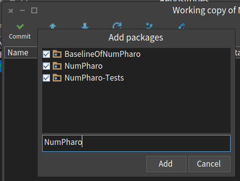
Task: Click the package filter text field
Action: point(136,143)
